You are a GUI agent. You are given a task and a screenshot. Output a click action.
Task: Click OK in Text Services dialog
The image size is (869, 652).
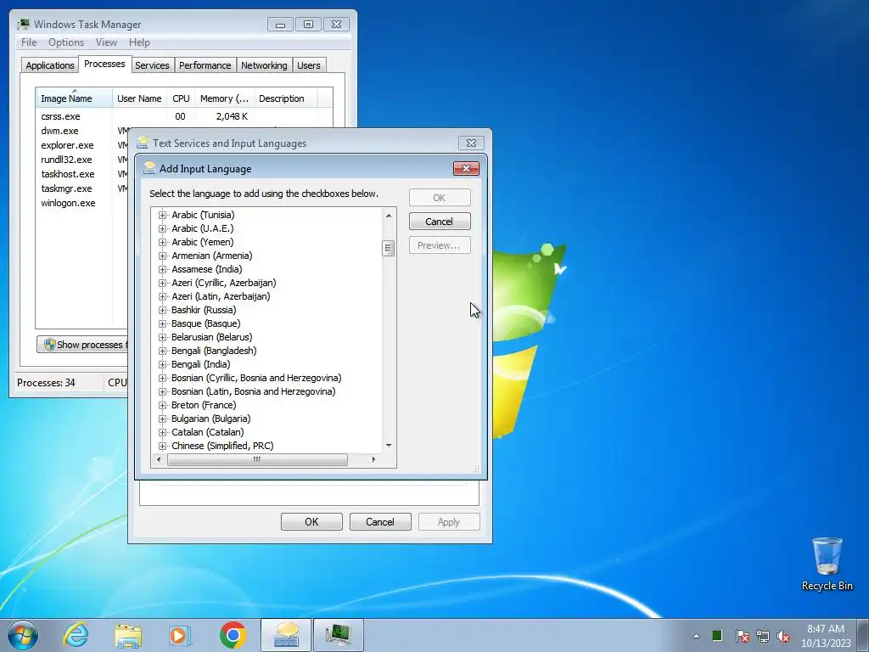(x=311, y=522)
